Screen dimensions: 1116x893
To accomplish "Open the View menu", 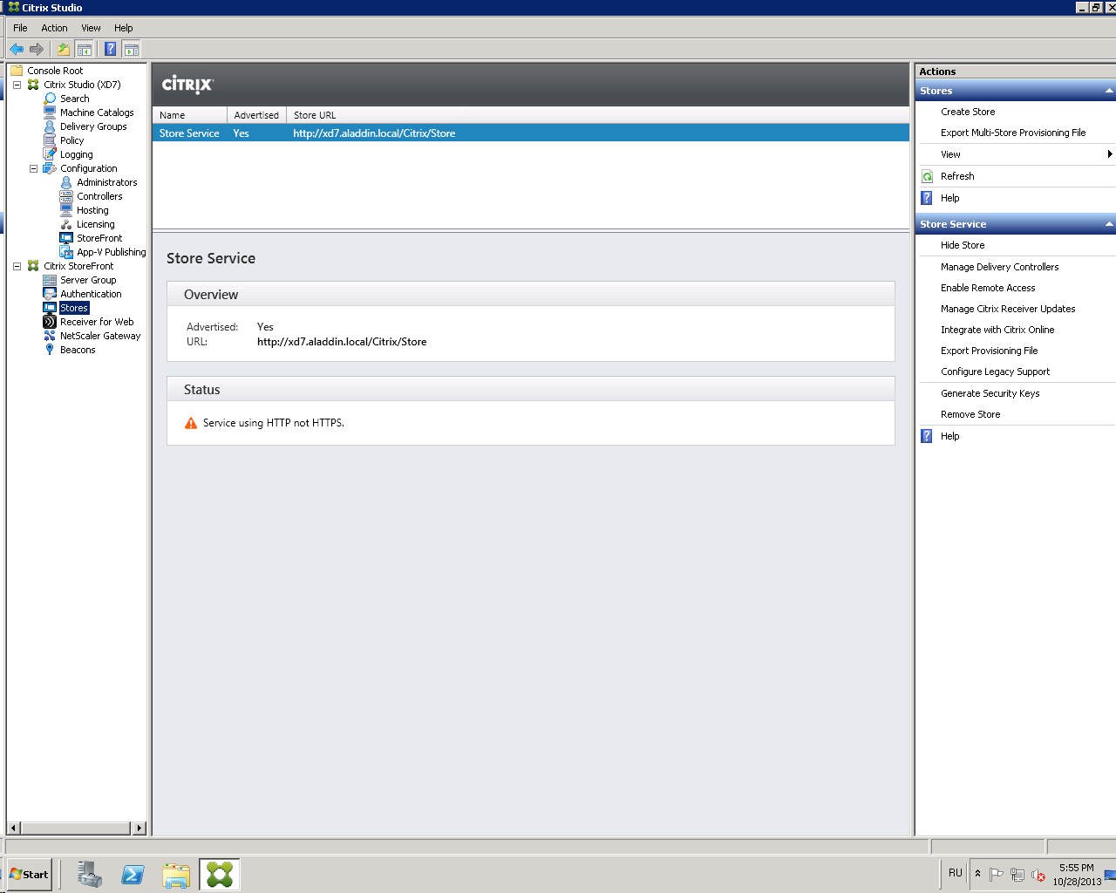I will click(x=91, y=28).
